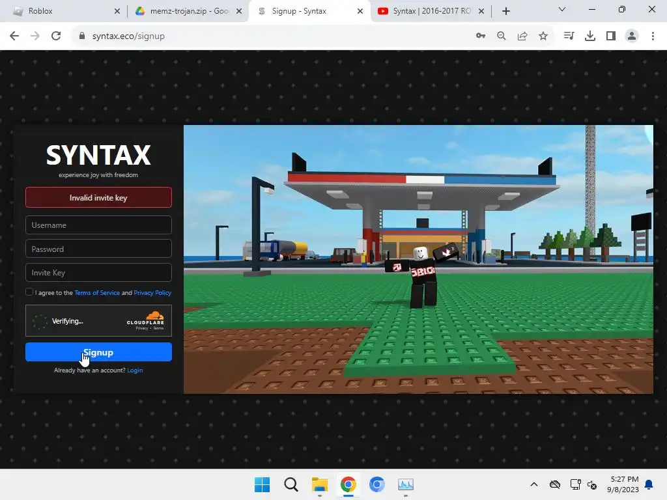
Task: Click the muted volume tray icon
Action: 591,484
